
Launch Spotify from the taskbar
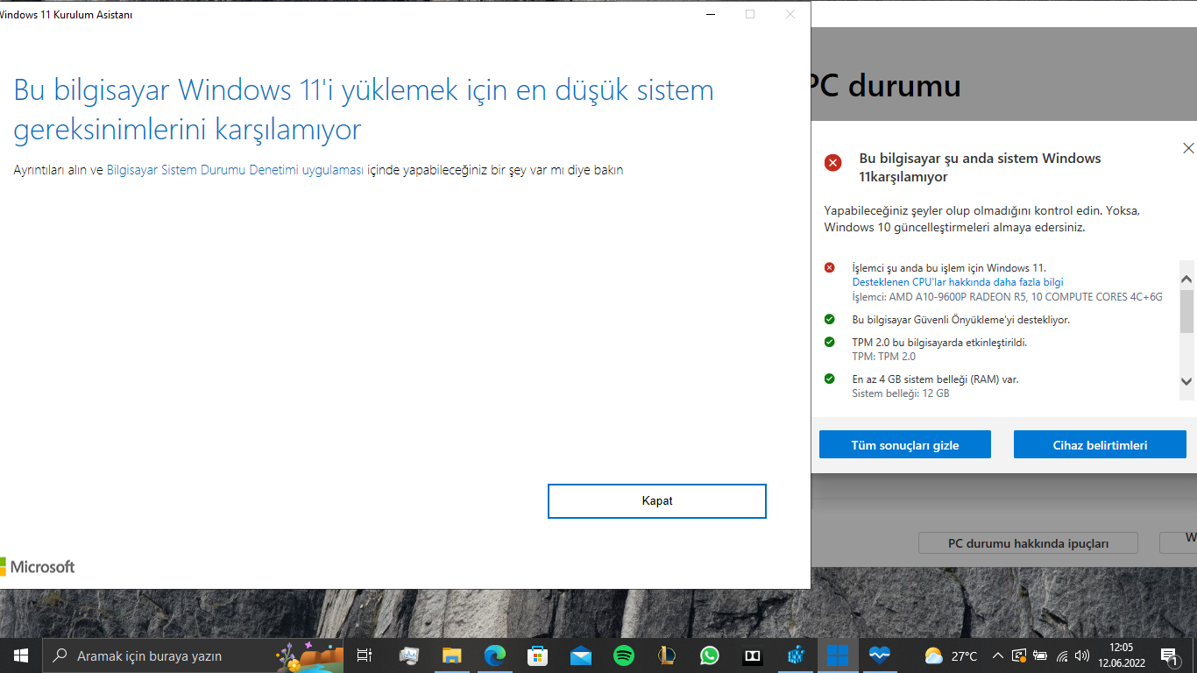point(624,655)
